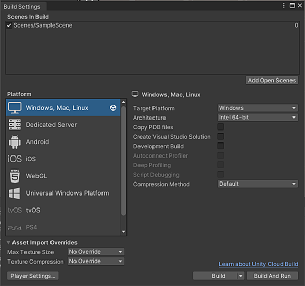
Task: Open the Compression Method dropdown
Action: [x=258, y=184]
